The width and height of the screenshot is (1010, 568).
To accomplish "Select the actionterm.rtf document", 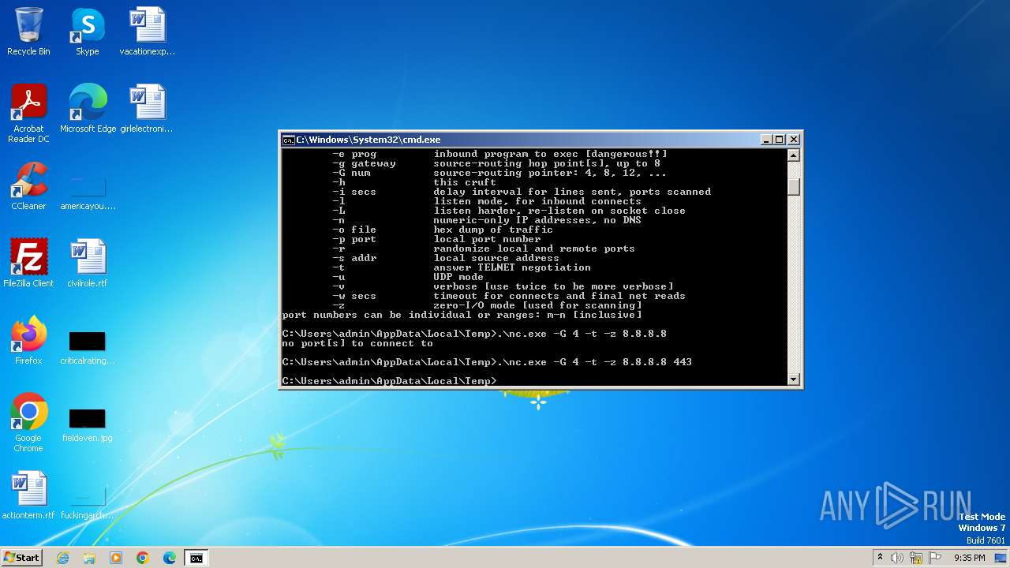I will 28,495.
